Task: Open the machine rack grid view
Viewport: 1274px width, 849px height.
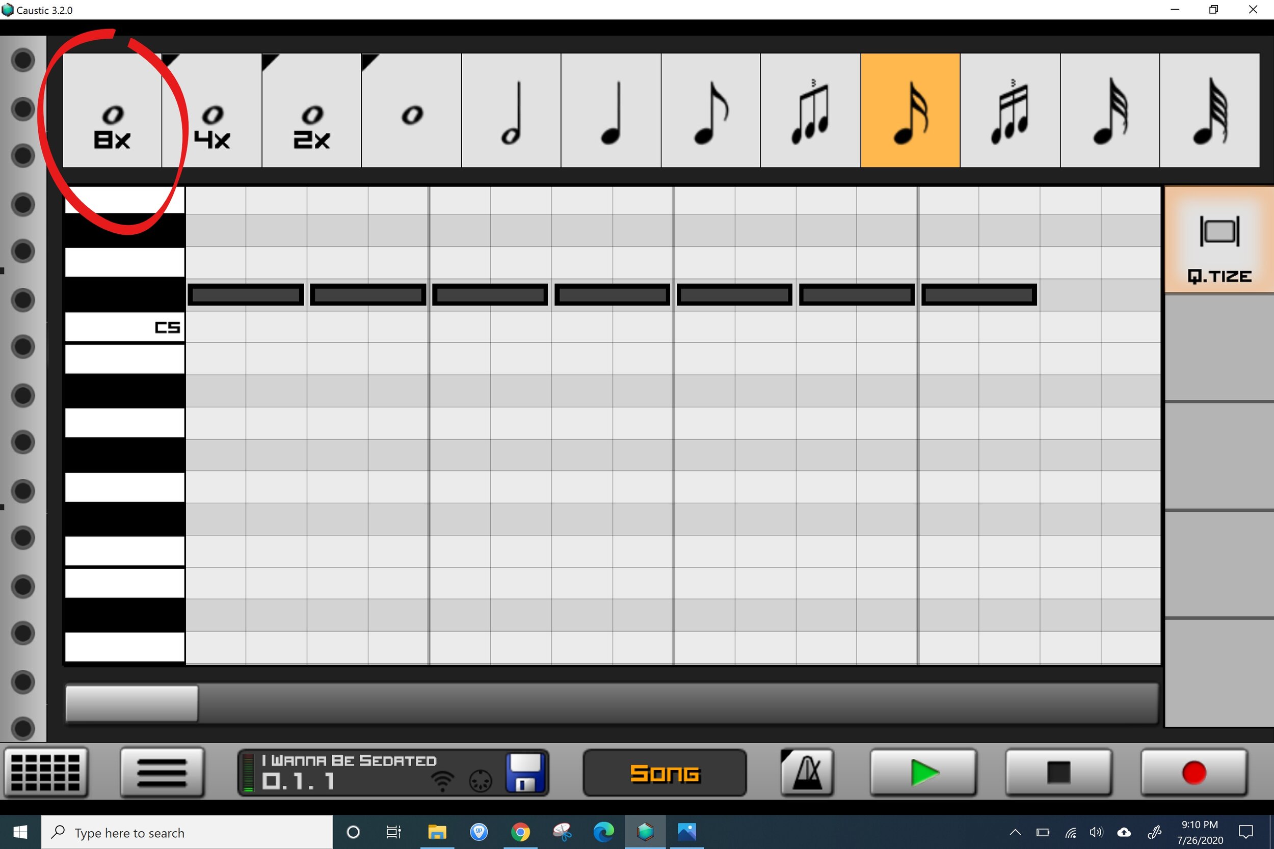Action: 45,773
